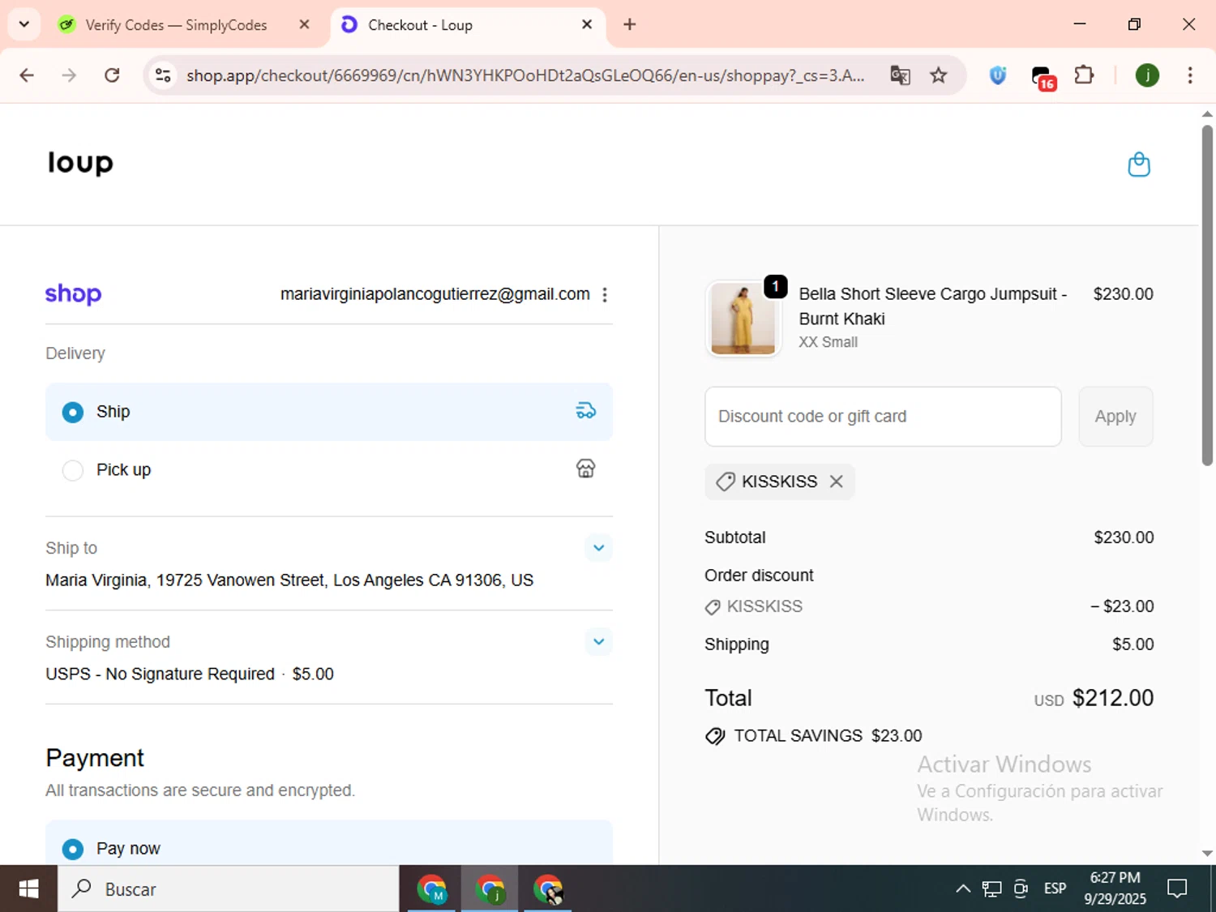Open account options menu next to email

pyautogui.click(x=605, y=295)
